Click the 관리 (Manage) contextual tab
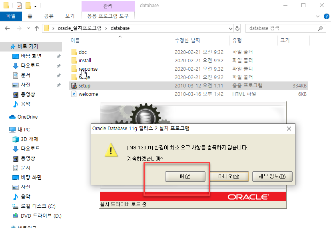331x228 pixels. point(108,6)
